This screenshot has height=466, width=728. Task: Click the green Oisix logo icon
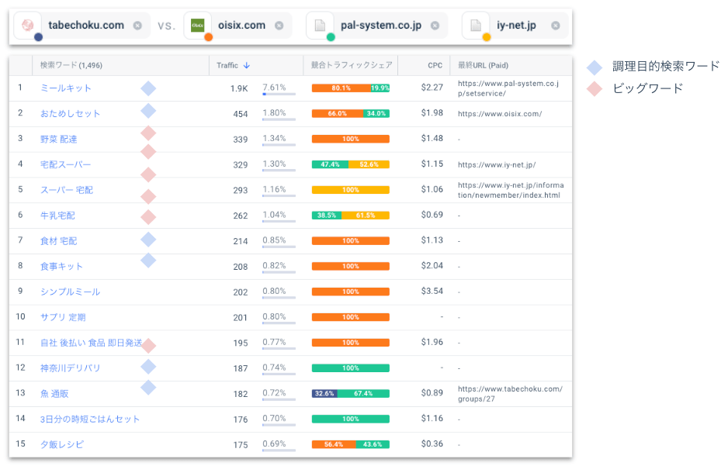coord(198,26)
